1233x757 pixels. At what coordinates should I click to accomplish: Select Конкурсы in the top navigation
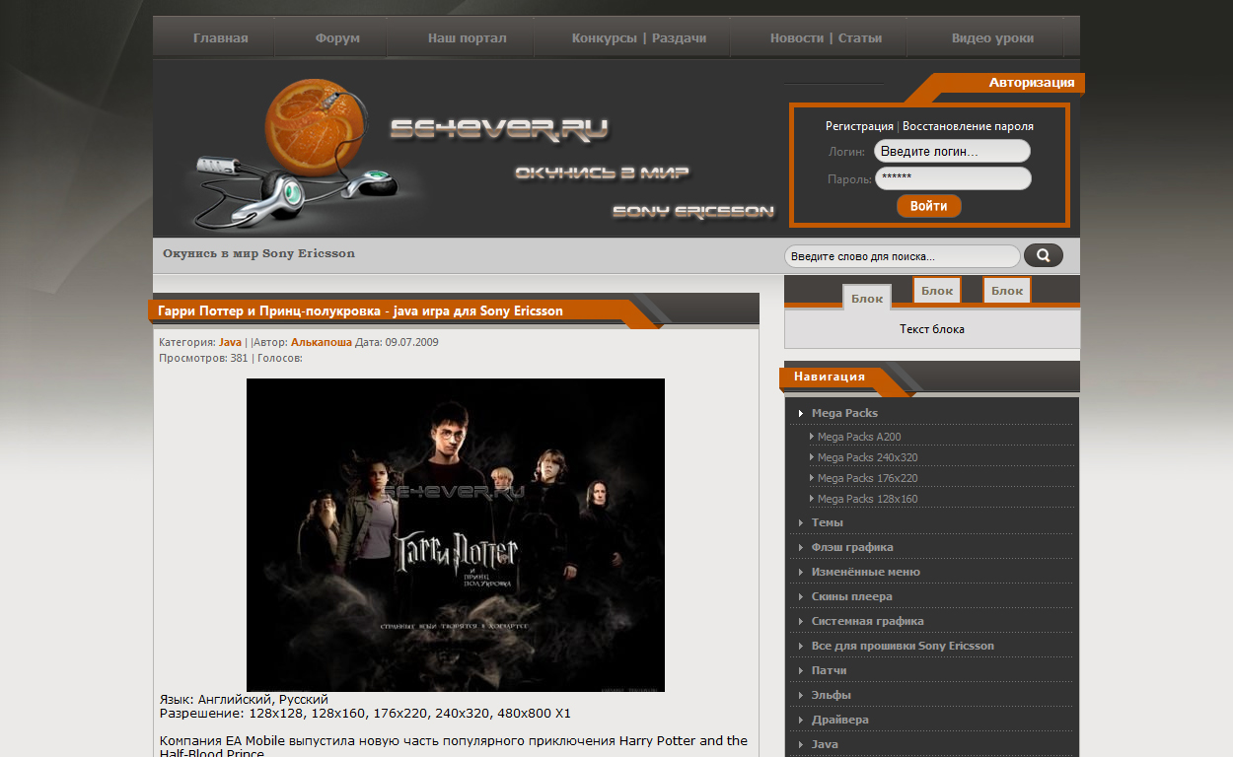point(605,38)
